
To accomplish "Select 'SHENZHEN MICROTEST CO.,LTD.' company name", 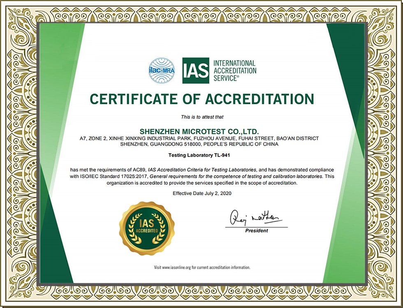I will (199, 132).
